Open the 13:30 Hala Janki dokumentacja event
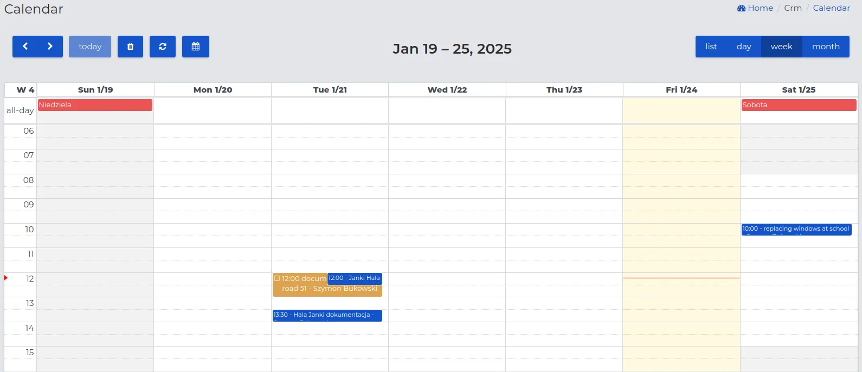 click(327, 315)
